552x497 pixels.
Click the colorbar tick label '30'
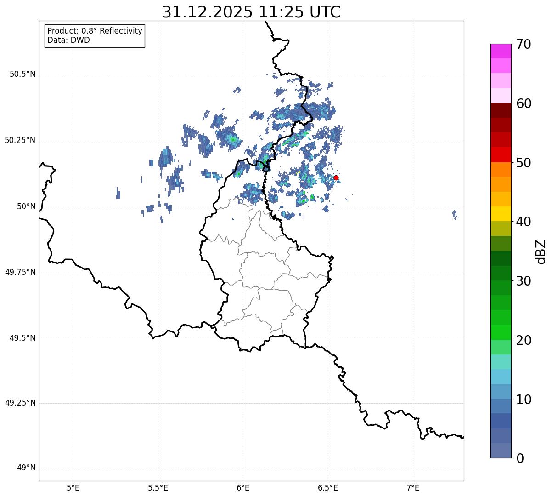524,281
